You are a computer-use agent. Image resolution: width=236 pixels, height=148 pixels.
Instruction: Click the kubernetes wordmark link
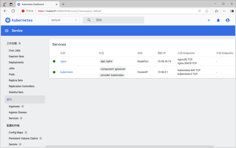[22, 20]
